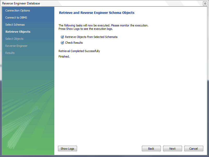This screenshot has height=157, width=209.
Task: Click the Retrieve and Reverse Engineer Schema Objects heading
Action: 97,13
